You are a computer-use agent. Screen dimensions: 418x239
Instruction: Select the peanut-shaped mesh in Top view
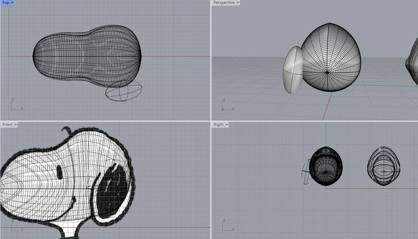pyautogui.click(x=87, y=56)
